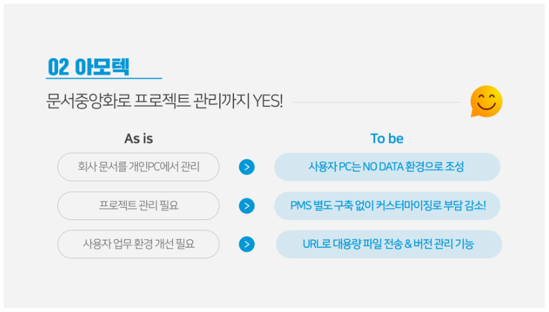The width and height of the screenshot is (549, 312).
Task: Click the gray divider line beside the subtitle
Action: [x=376, y=103]
